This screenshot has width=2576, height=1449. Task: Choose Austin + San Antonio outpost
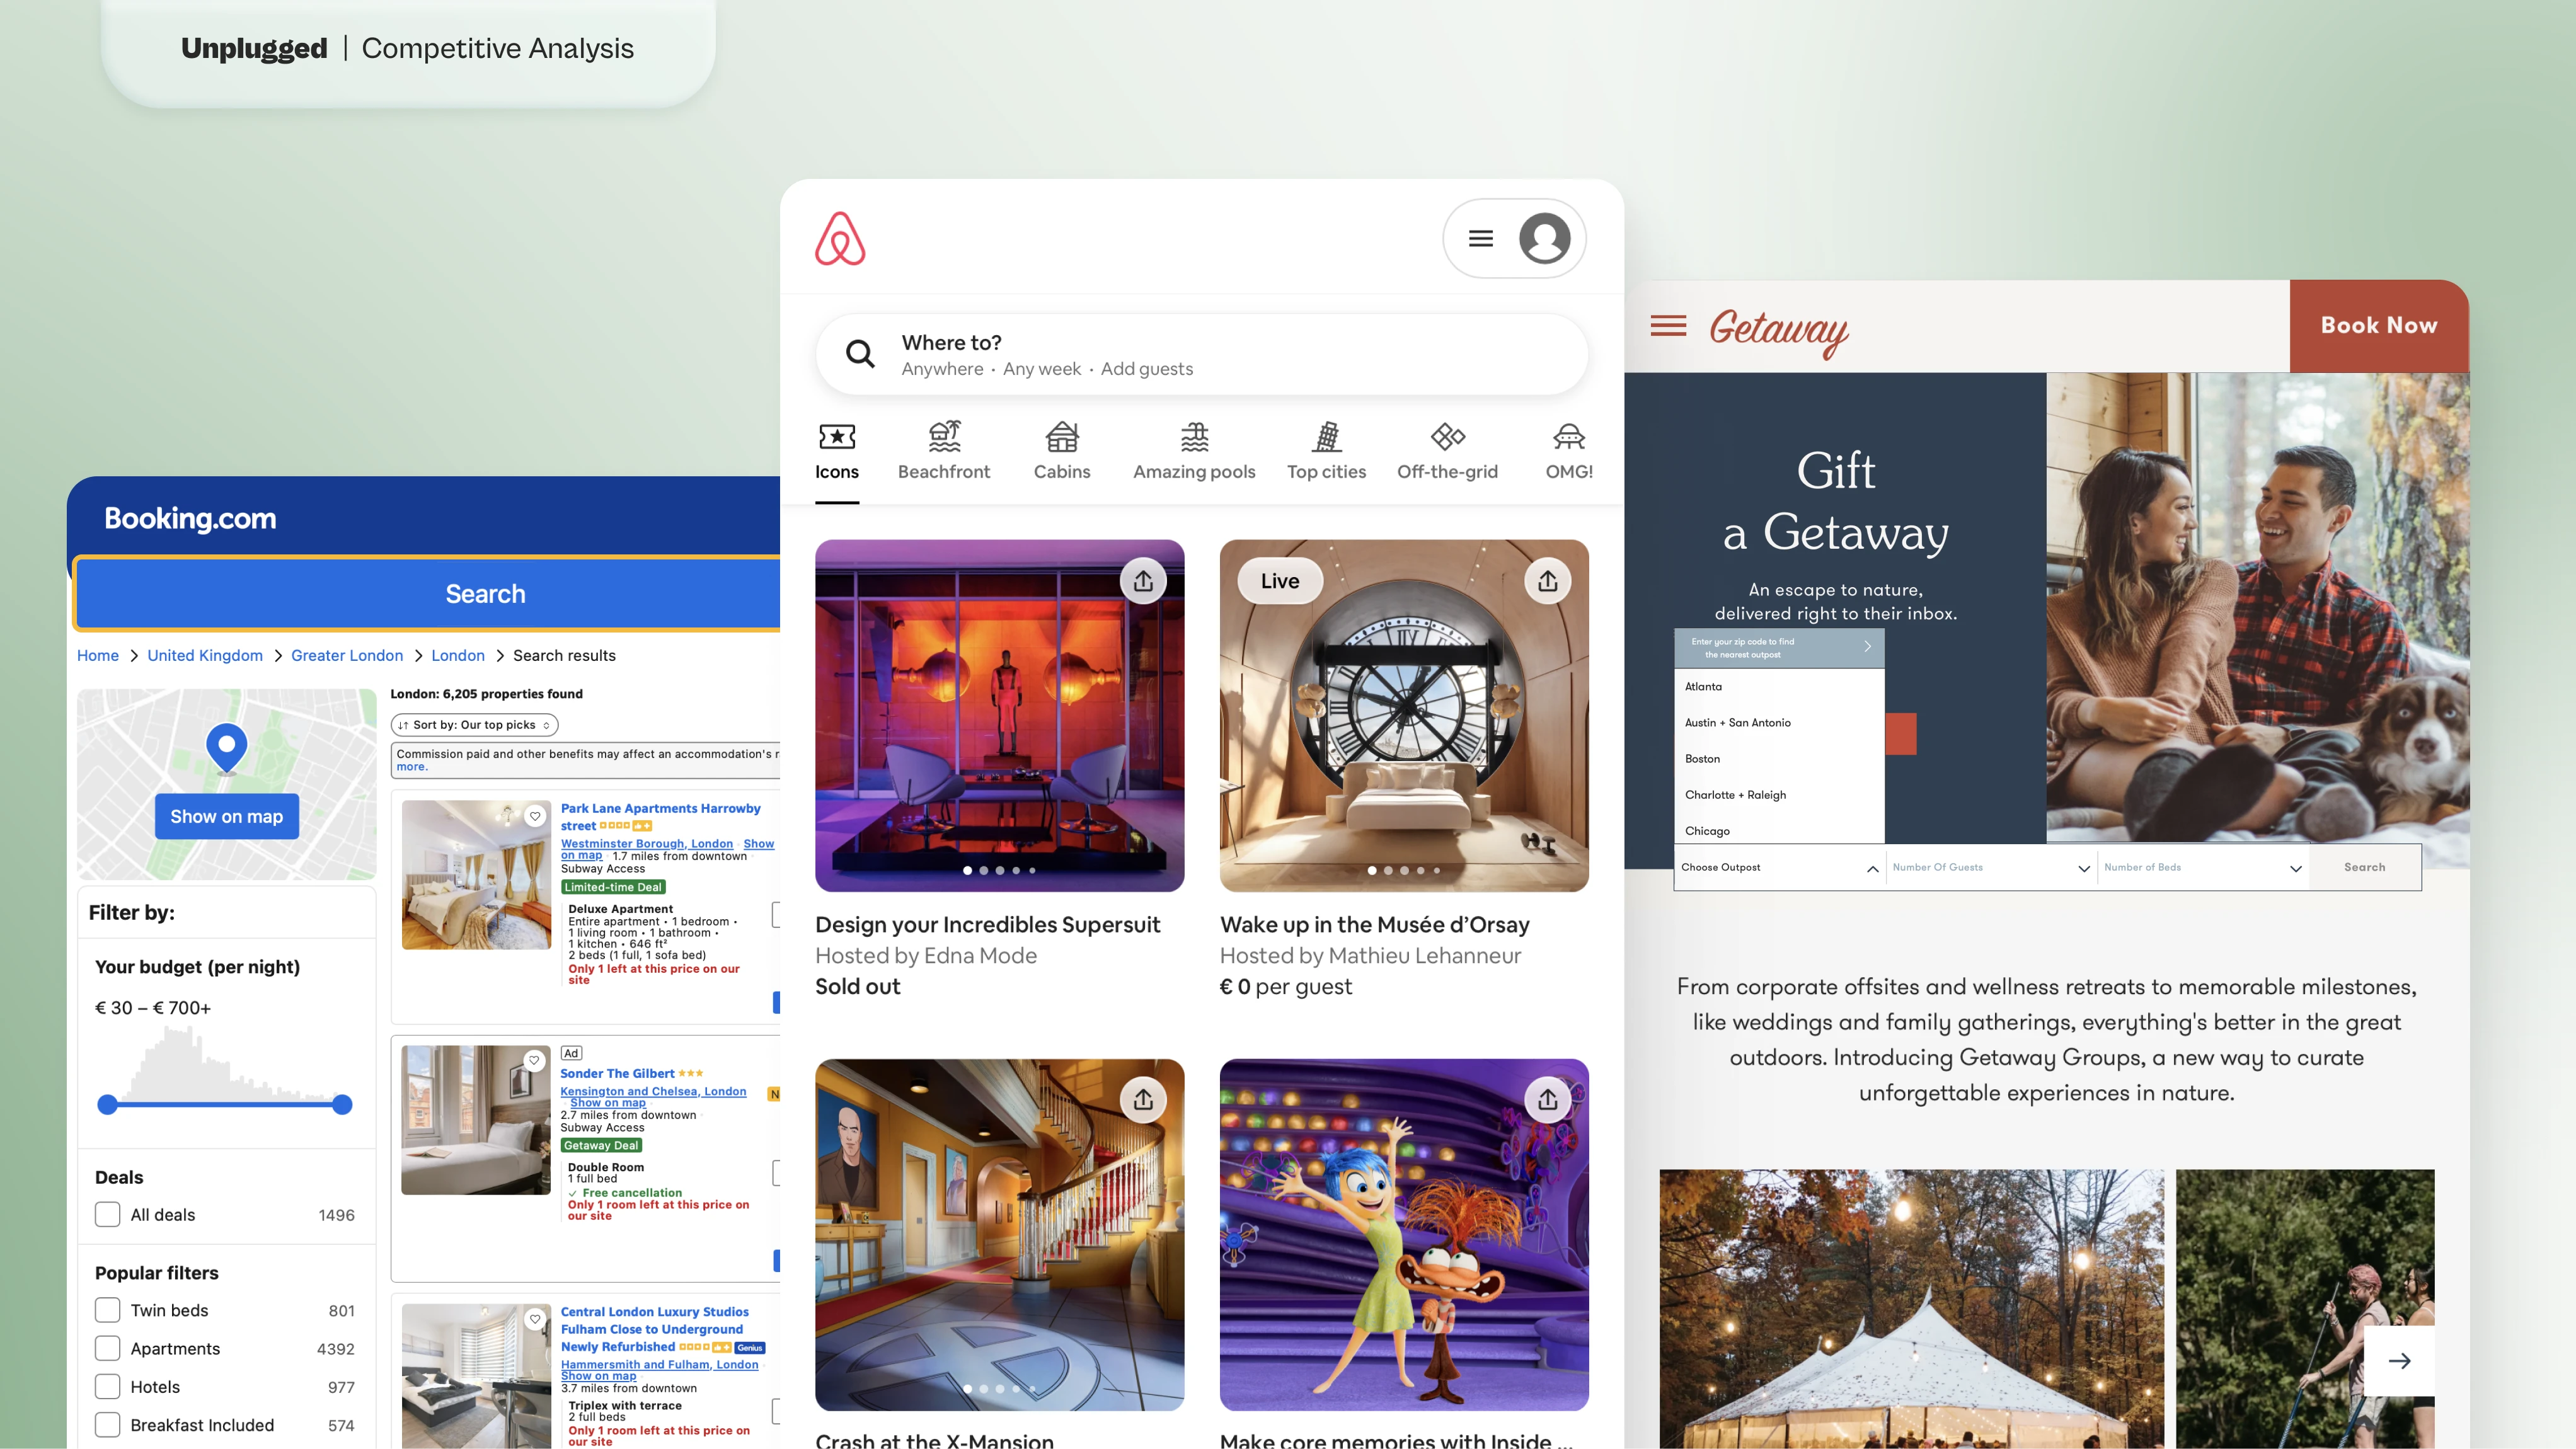click(x=1737, y=722)
